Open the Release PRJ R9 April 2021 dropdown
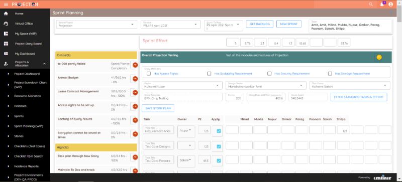Screen dimensions: 402x182 point(170,25)
